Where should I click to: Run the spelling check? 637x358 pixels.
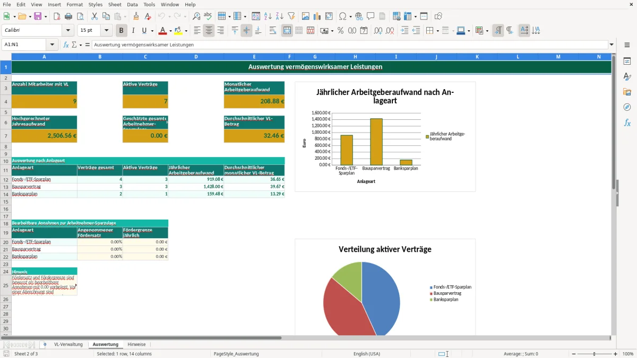(208, 16)
